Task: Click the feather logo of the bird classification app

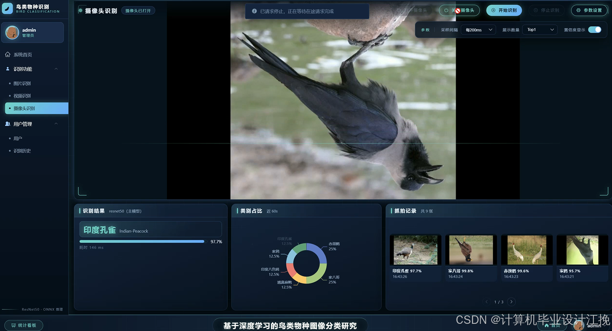Action: pyautogui.click(x=8, y=8)
